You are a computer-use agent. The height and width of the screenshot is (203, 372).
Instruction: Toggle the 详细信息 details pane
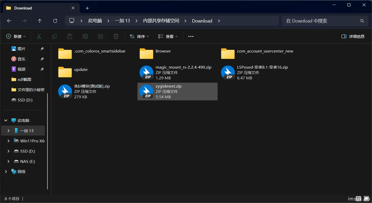tap(353, 36)
